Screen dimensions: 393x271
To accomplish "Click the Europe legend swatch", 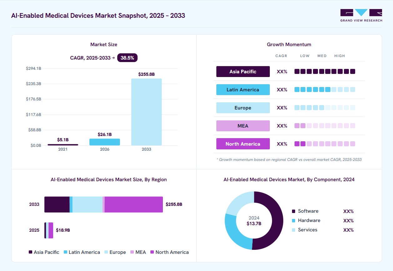I will coord(106,252).
